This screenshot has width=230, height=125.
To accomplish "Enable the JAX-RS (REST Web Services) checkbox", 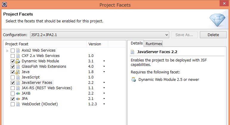I will (x=13, y=88).
